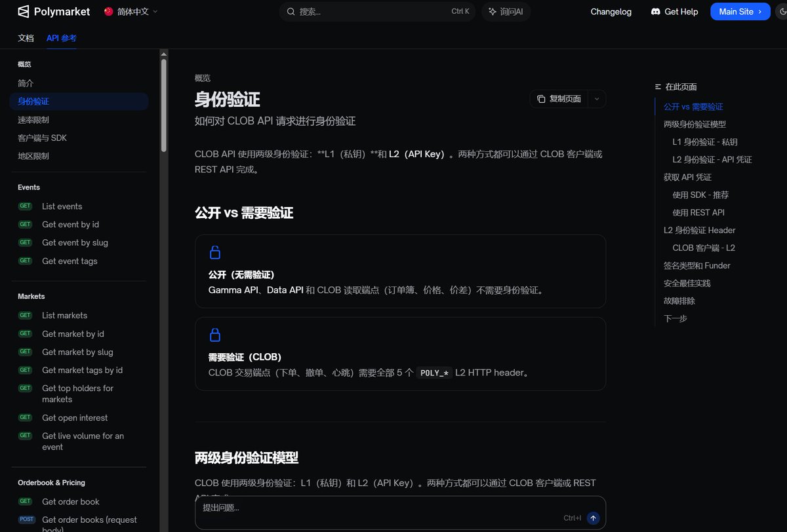Click the open padlock icon for 公开
The image size is (787, 532).
point(214,252)
